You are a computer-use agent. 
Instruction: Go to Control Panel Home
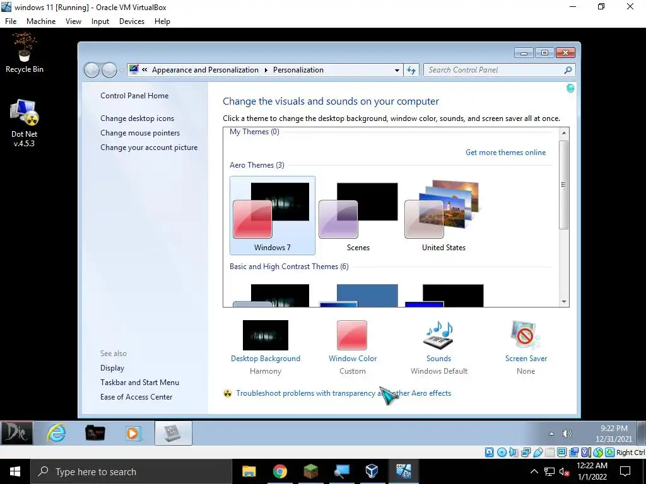pyautogui.click(x=134, y=96)
